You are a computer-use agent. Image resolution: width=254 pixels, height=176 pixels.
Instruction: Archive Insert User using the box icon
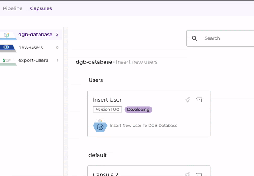199,100
